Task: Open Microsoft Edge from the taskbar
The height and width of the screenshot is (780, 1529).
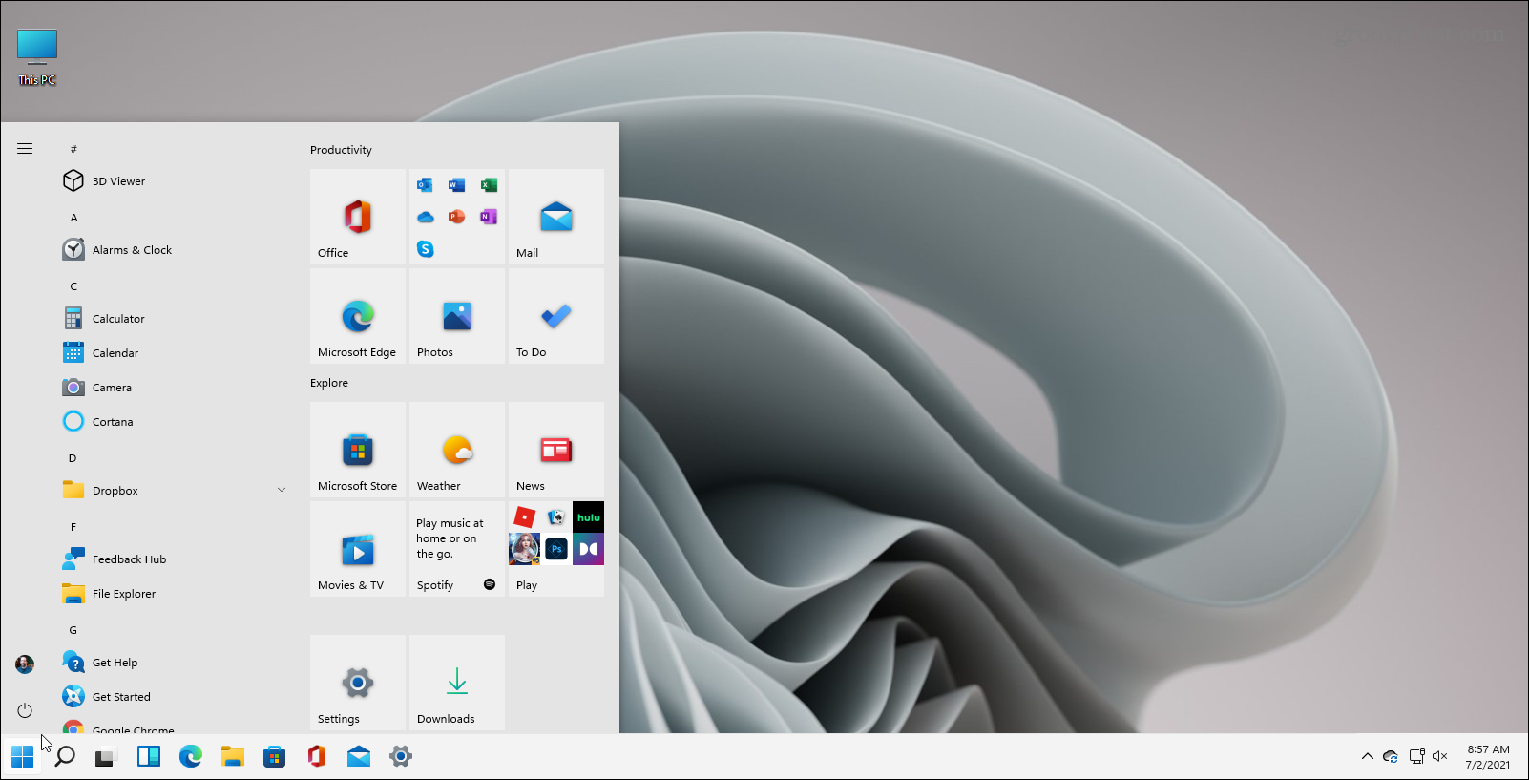Action: pos(191,757)
